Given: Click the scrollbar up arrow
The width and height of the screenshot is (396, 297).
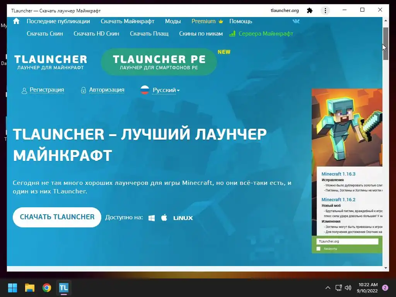Looking at the screenshot, I should click(x=386, y=20).
